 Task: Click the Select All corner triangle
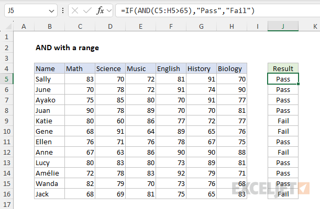point(8,27)
